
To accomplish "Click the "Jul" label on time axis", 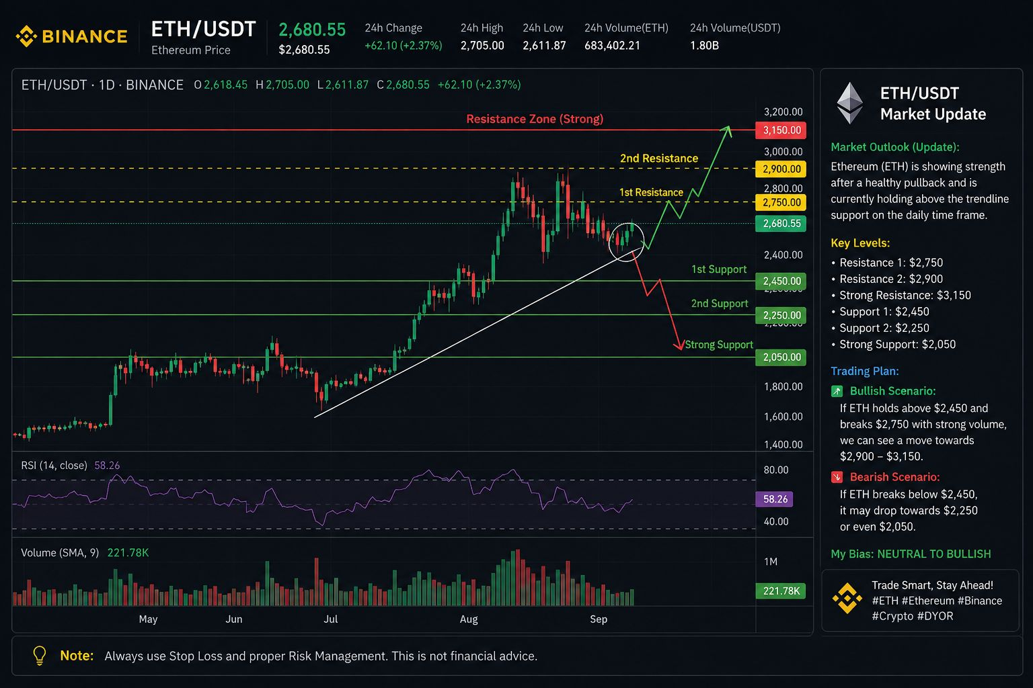I will [x=331, y=619].
